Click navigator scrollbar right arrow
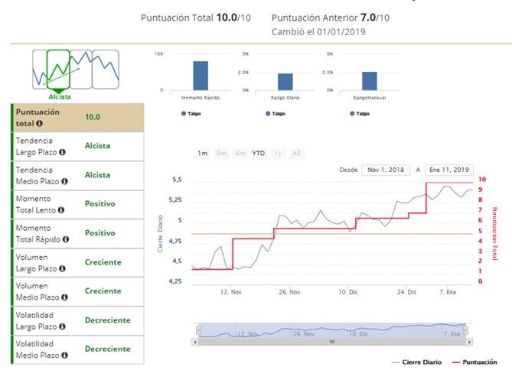The image size is (512, 370). pyautogui.click(x=470, y=342)
